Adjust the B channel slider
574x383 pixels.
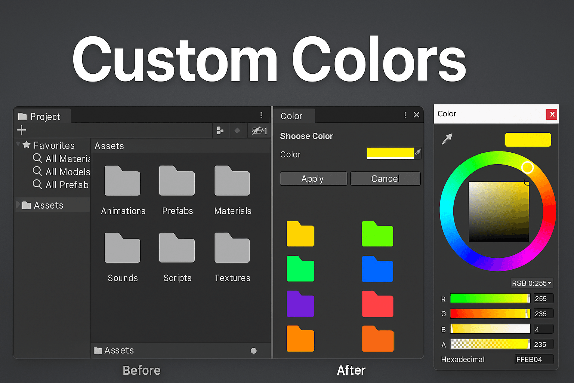pos(490,329)
